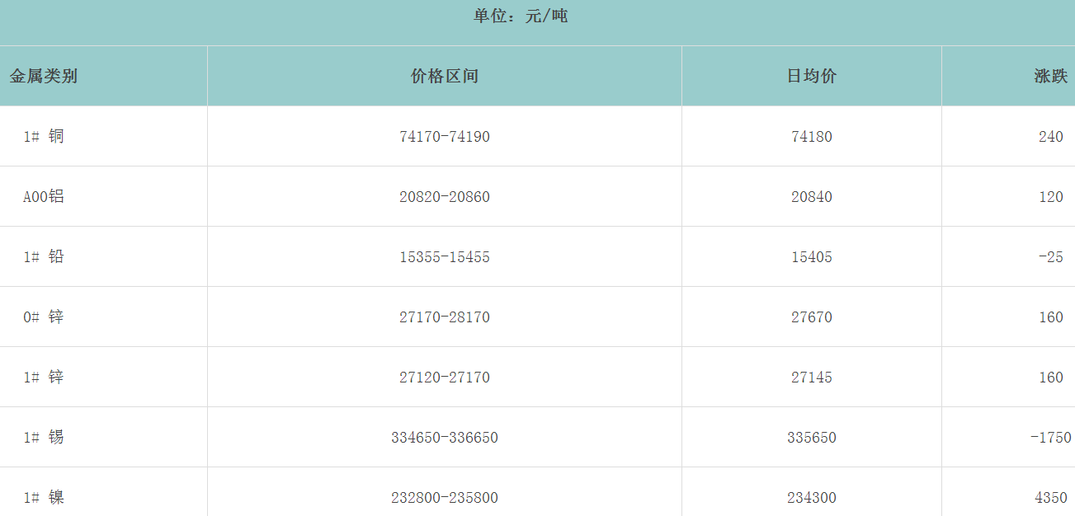The width and height of the screenshot is (1075, 516).
Task: Select the 1# 铅 row label
Action: click(x=44, y=257)
